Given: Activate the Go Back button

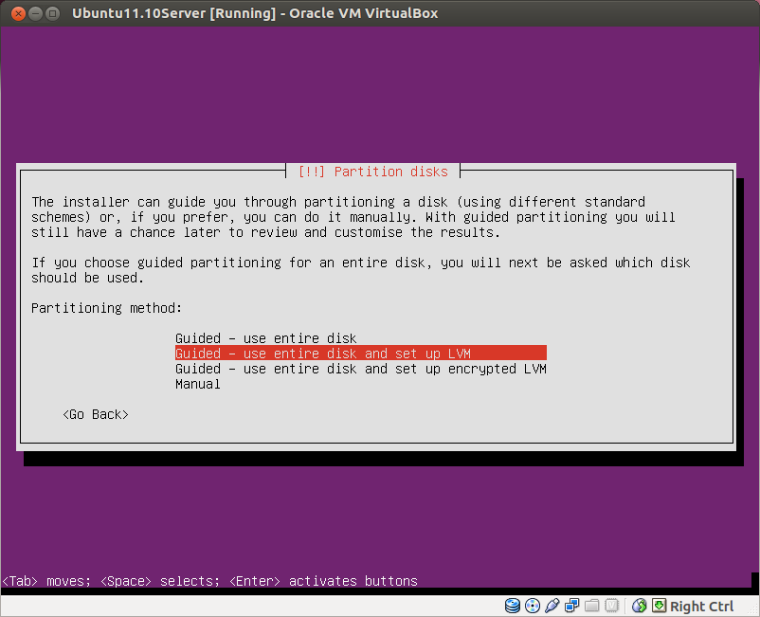Looking at the screenshot, I should [x=95, y=414].
